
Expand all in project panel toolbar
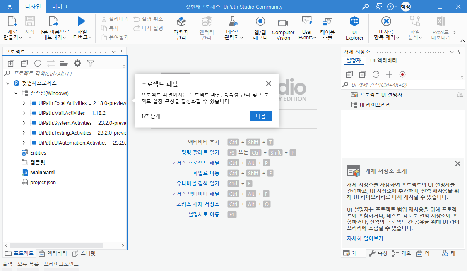pos(11,63)
